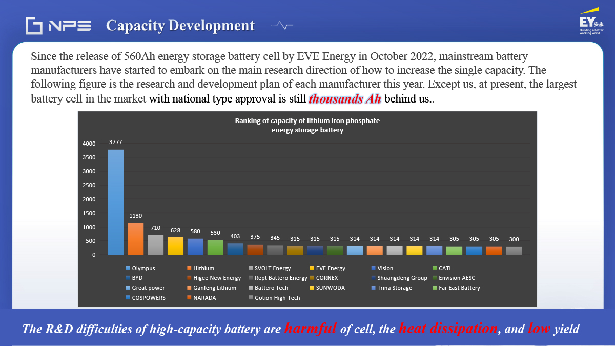Select the Vision legend color marker
Viewport: 615px width, 346px height.
pos(373,268)
